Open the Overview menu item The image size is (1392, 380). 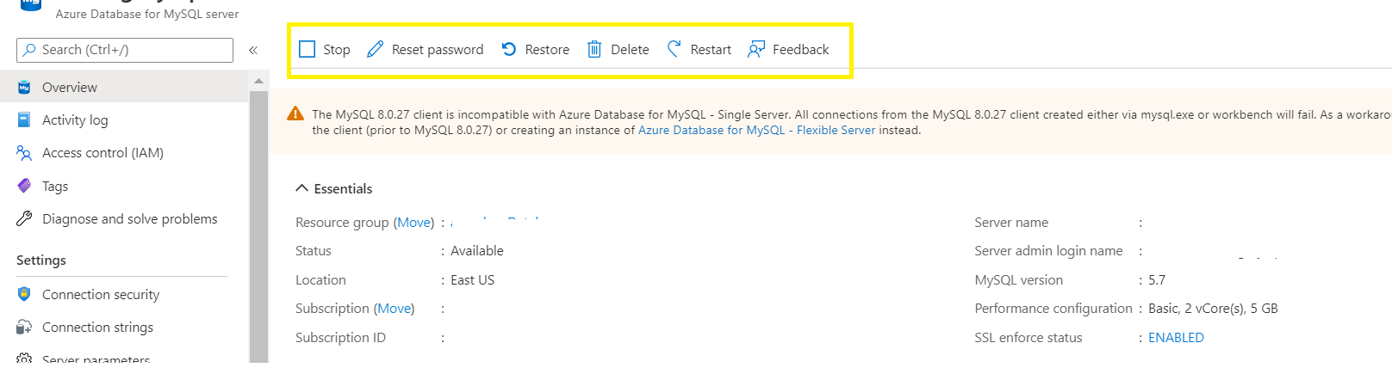tap(124, 87)
